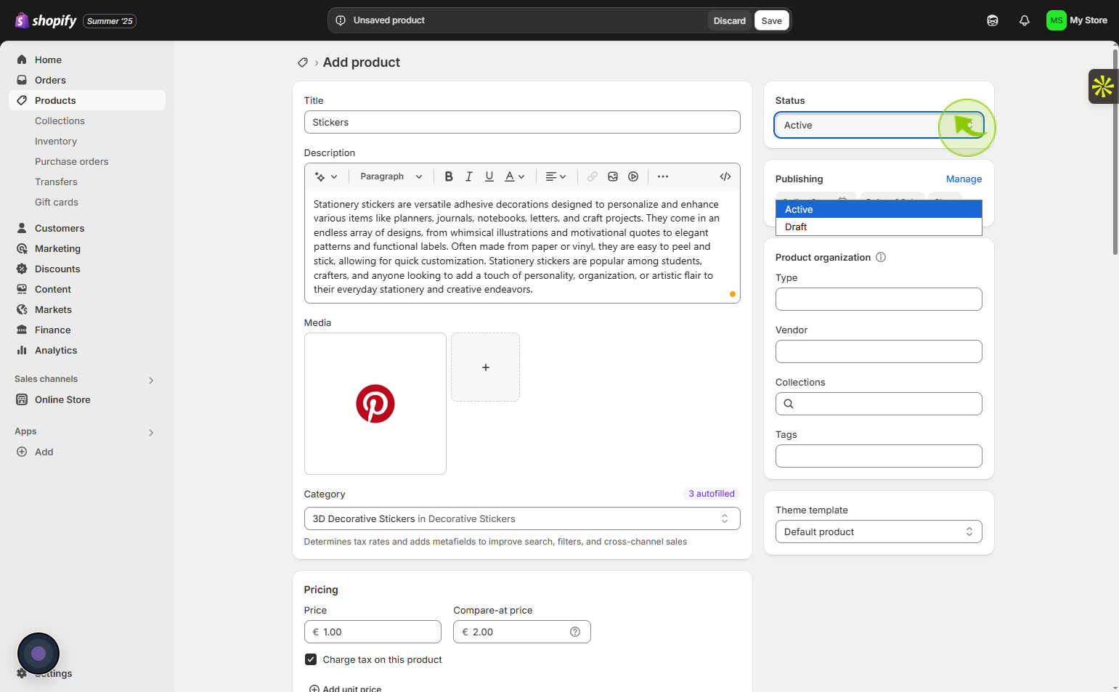Screen dimensions: 1119x692
Task: Select the Draft status option
Action: pos(879,227)
